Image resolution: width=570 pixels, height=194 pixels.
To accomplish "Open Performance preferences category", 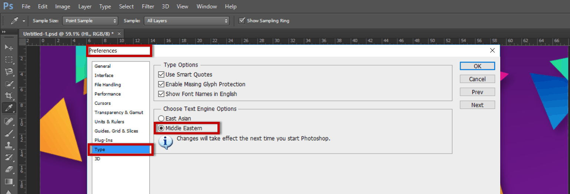I will (x=121, y=94).
